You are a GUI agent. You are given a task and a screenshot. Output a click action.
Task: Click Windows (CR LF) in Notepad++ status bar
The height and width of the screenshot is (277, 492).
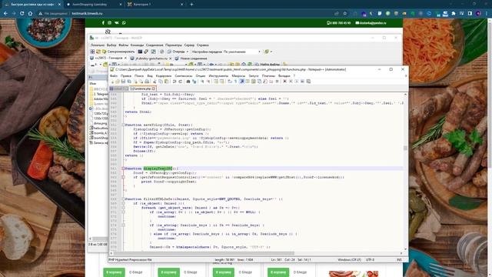pos(350,260)
